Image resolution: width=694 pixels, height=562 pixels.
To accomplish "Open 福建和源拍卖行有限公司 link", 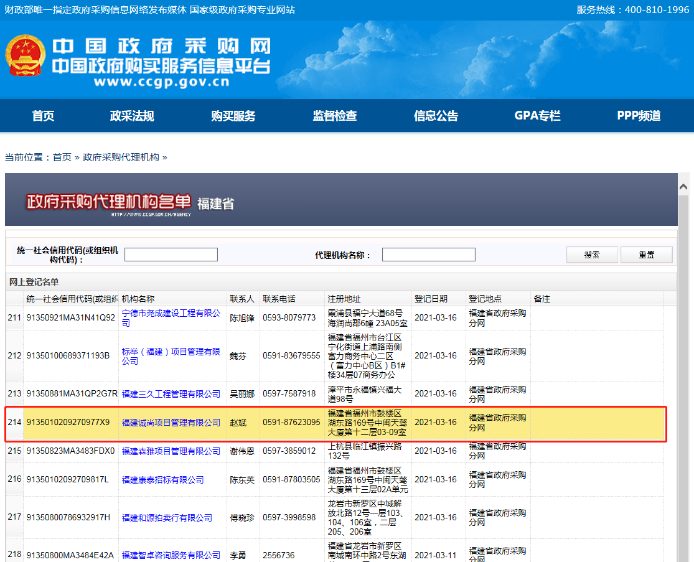I will [167, 518].
